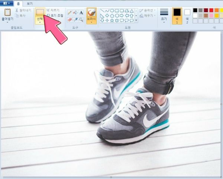Choose the black palette swatch
This screenshot has width=223, height=179.
click(x=195, y=10)
